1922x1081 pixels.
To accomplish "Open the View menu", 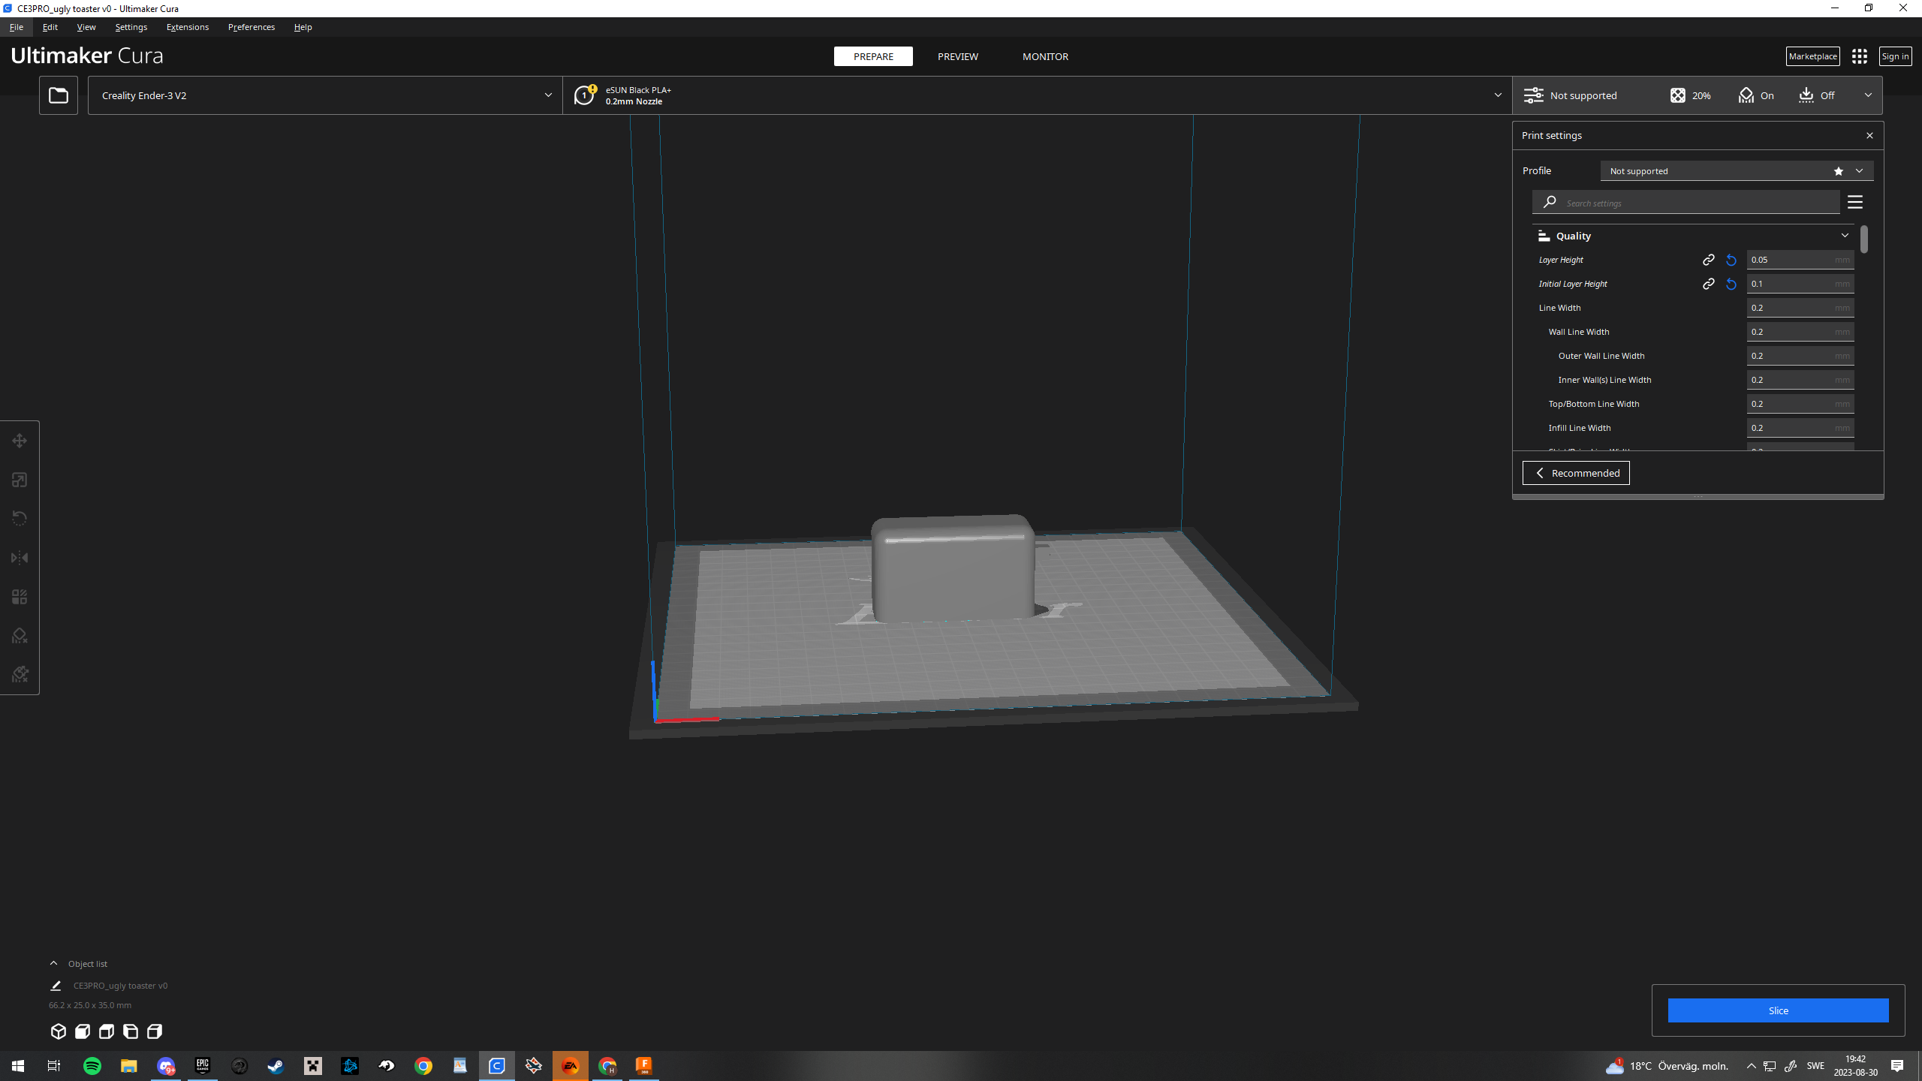I will point(86,27).
